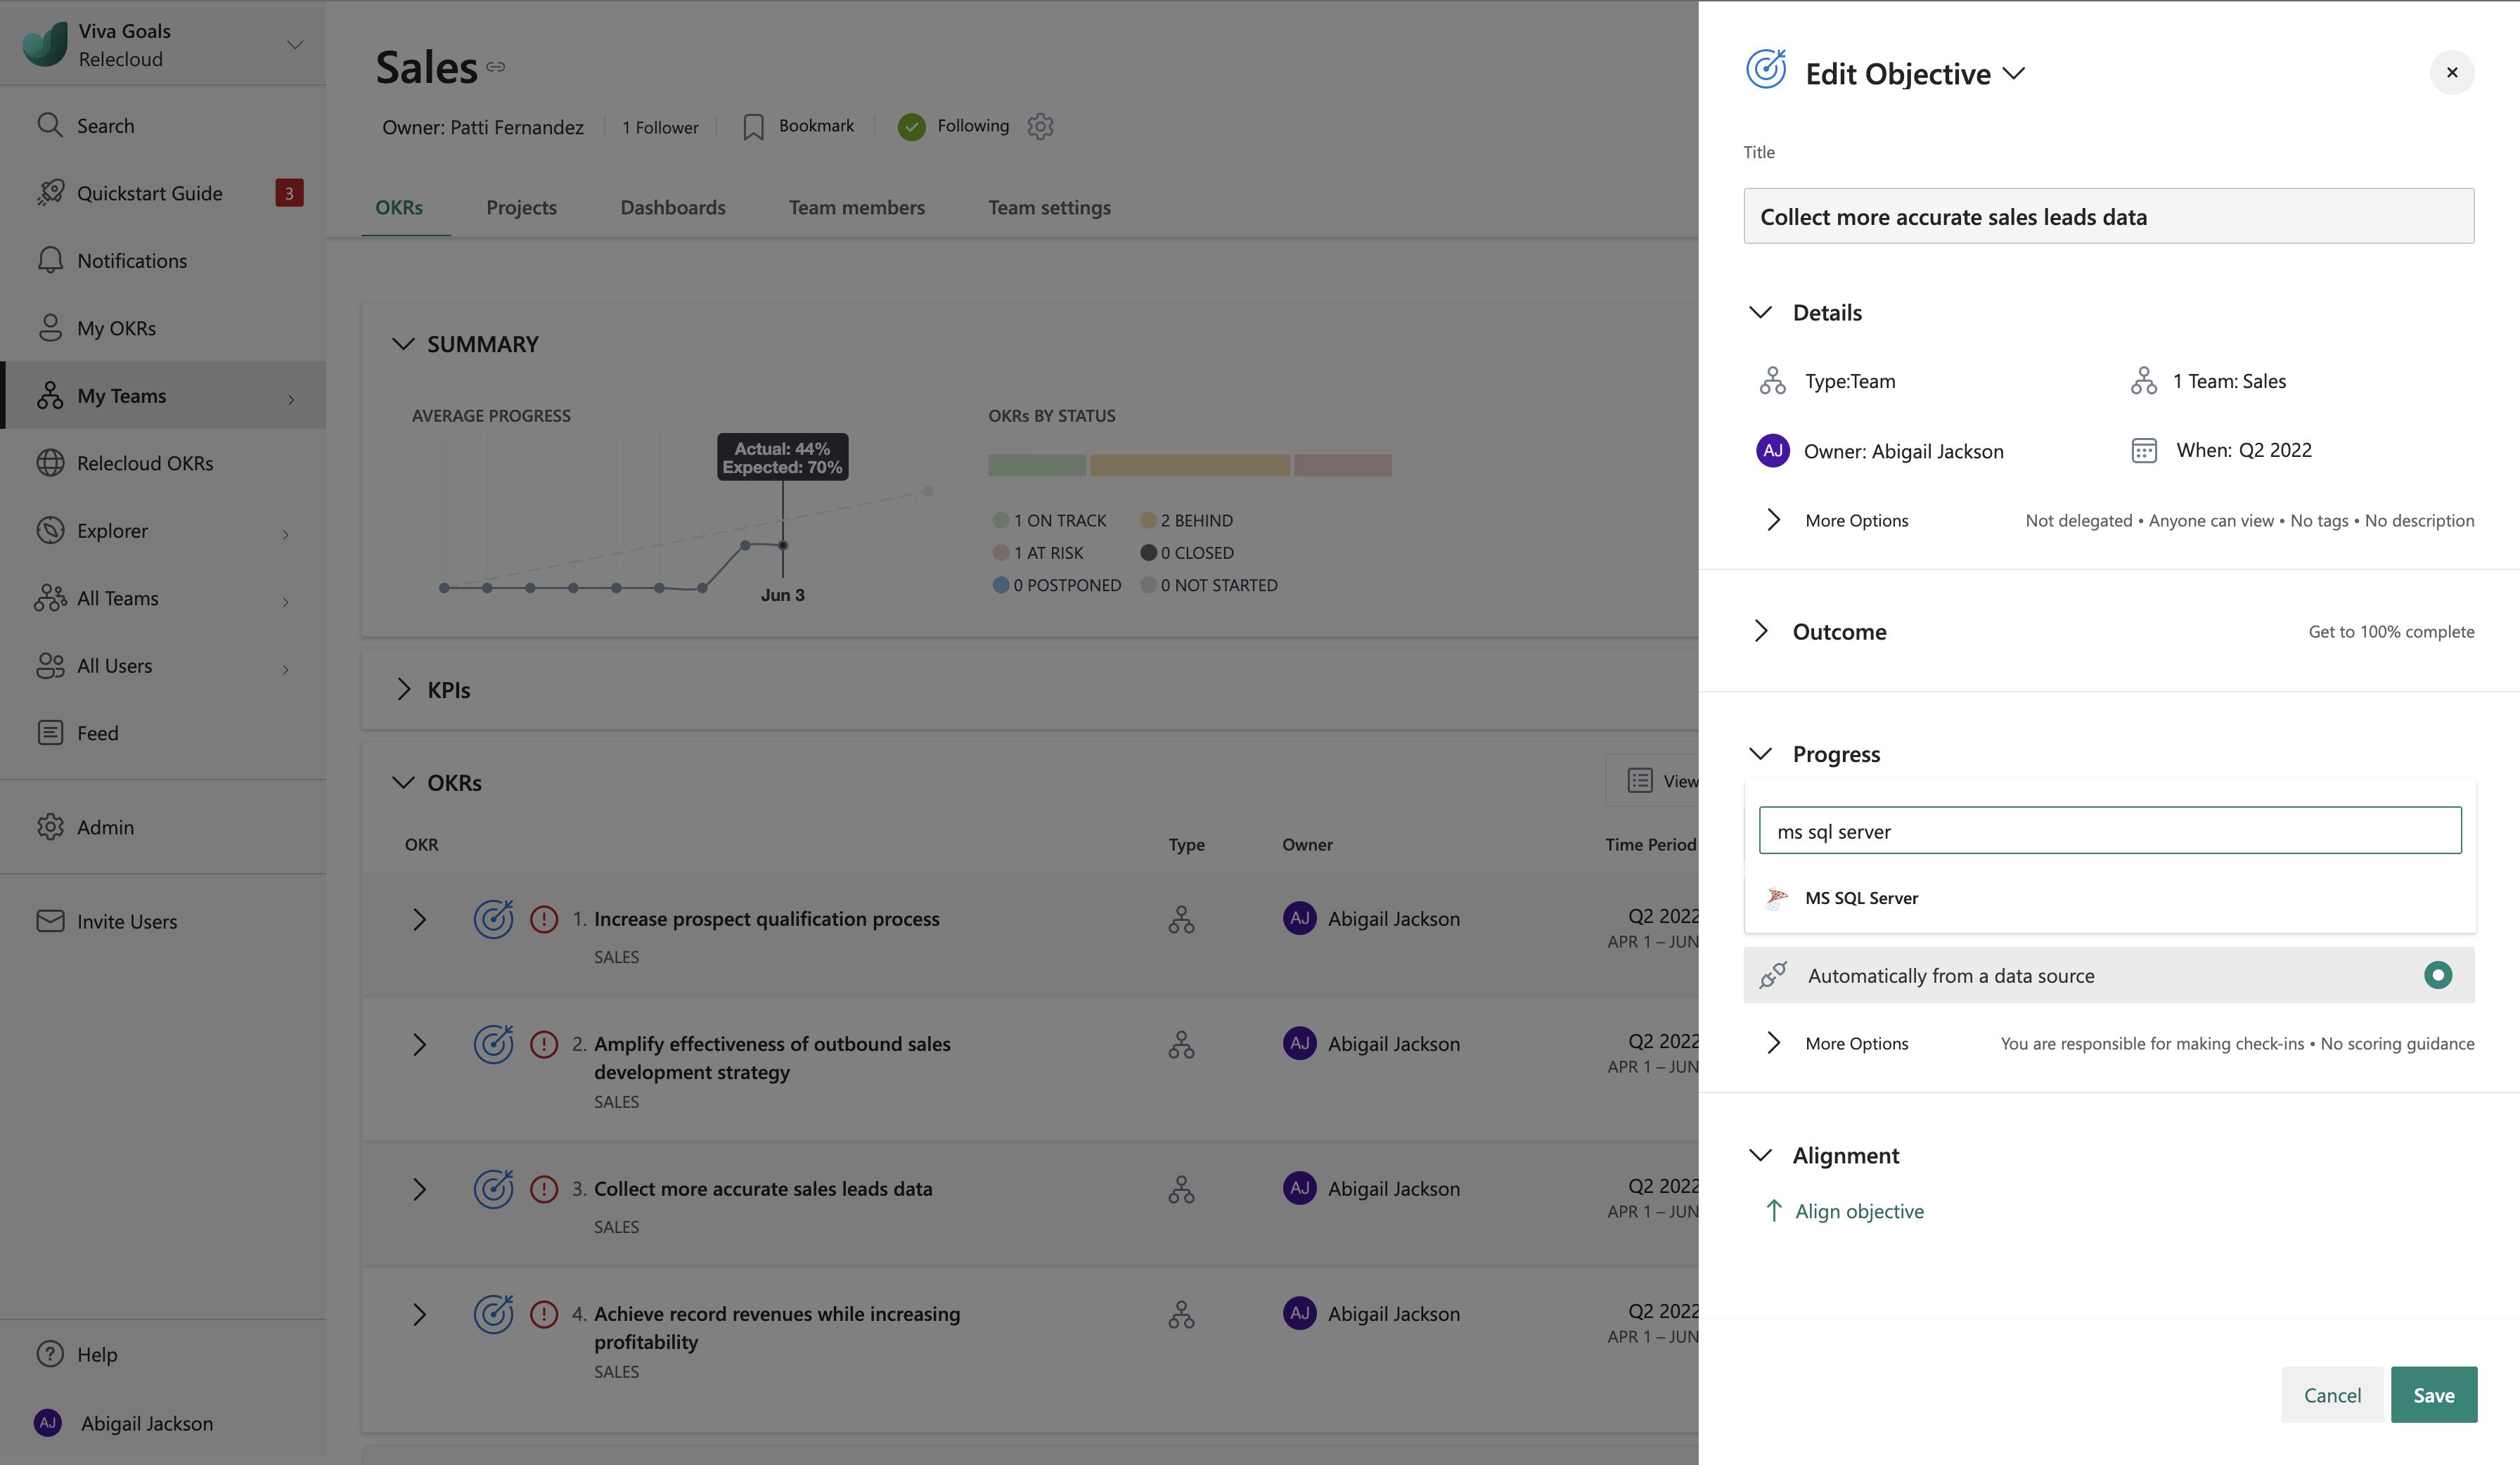Expand the KPIs section
This screenshot has width=2520, height=1465.
pos(403,689)
